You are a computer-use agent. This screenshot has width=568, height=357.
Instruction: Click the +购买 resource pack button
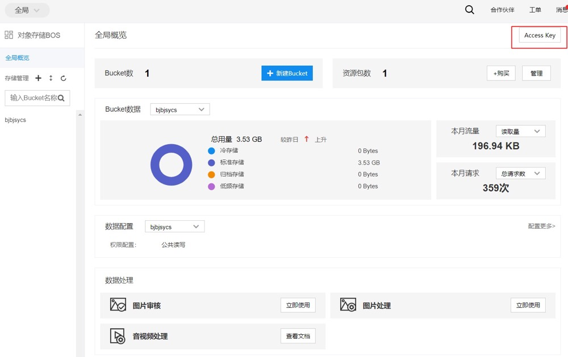click(501, 73)
